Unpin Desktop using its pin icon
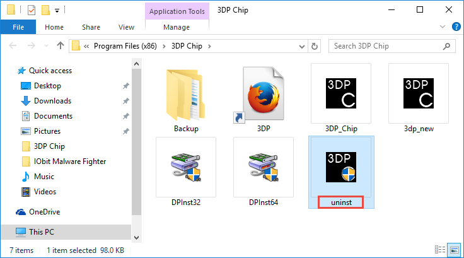 pos(125,86)
